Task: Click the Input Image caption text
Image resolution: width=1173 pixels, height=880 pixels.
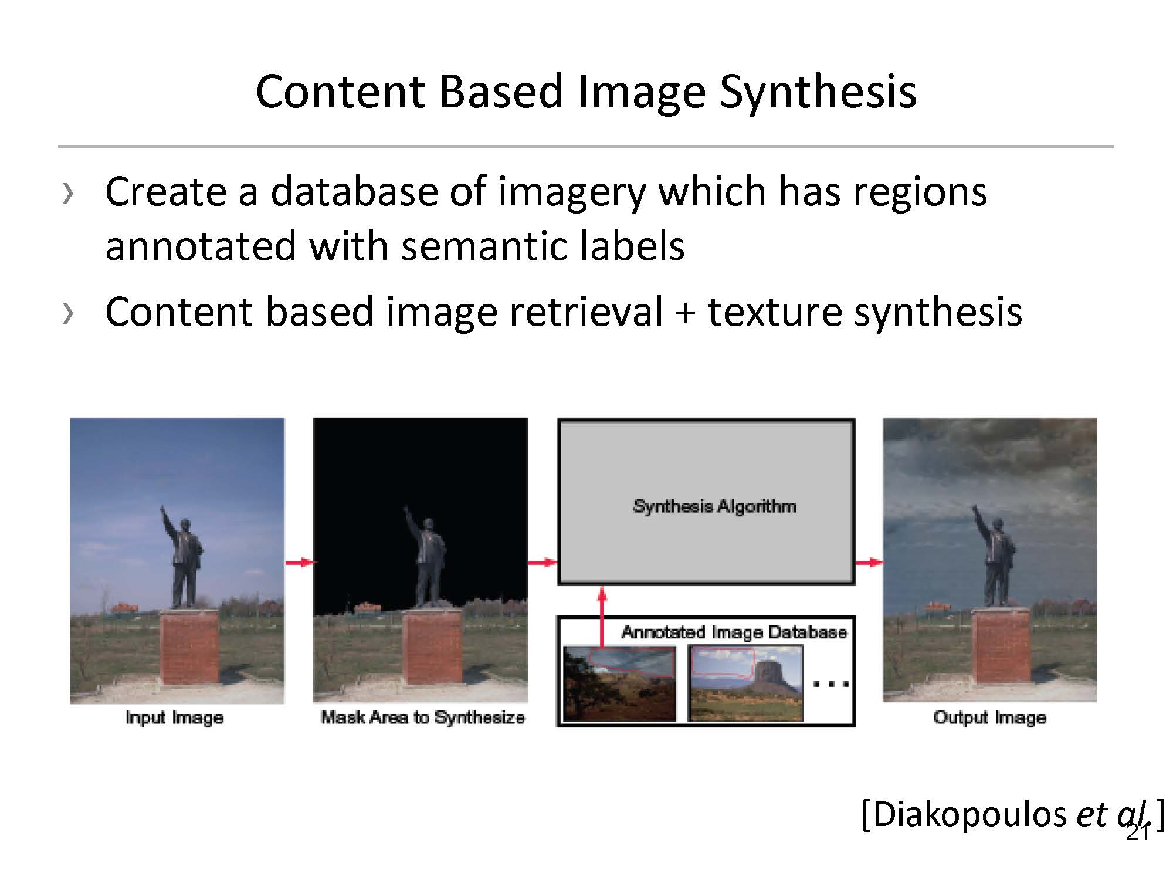Action: [175, 717]
